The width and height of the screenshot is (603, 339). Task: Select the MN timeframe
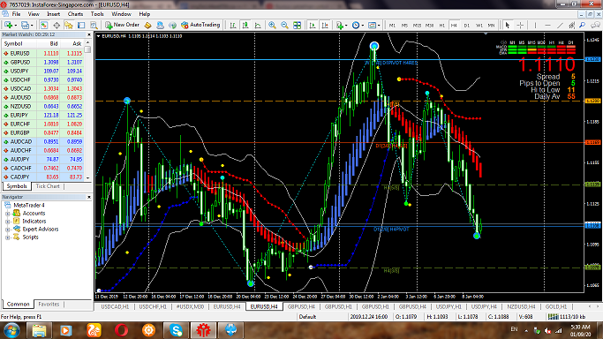tap(491, 25)
